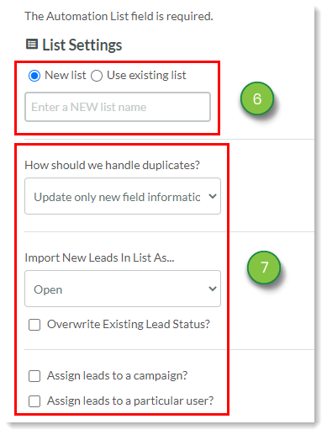
Task: Click the Overwrite Existing Lead Status label text
Action: (129, 324)
